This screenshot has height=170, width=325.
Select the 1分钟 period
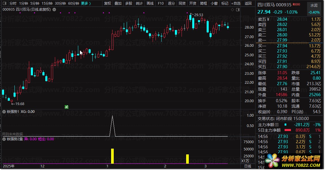click(x=23, y=3)
